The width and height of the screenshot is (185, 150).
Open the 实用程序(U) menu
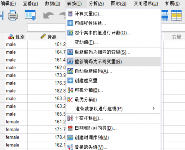click(146, 4)
